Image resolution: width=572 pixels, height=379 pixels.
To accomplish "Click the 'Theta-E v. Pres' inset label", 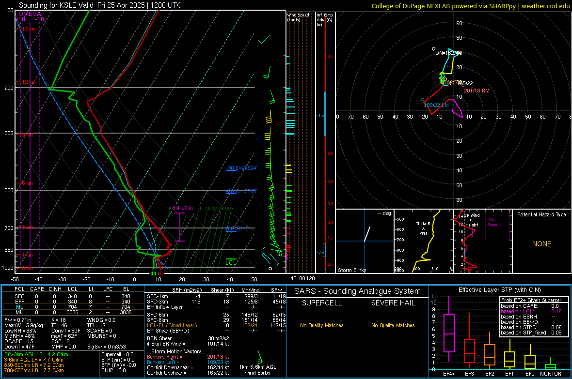I will pos(423,228).
